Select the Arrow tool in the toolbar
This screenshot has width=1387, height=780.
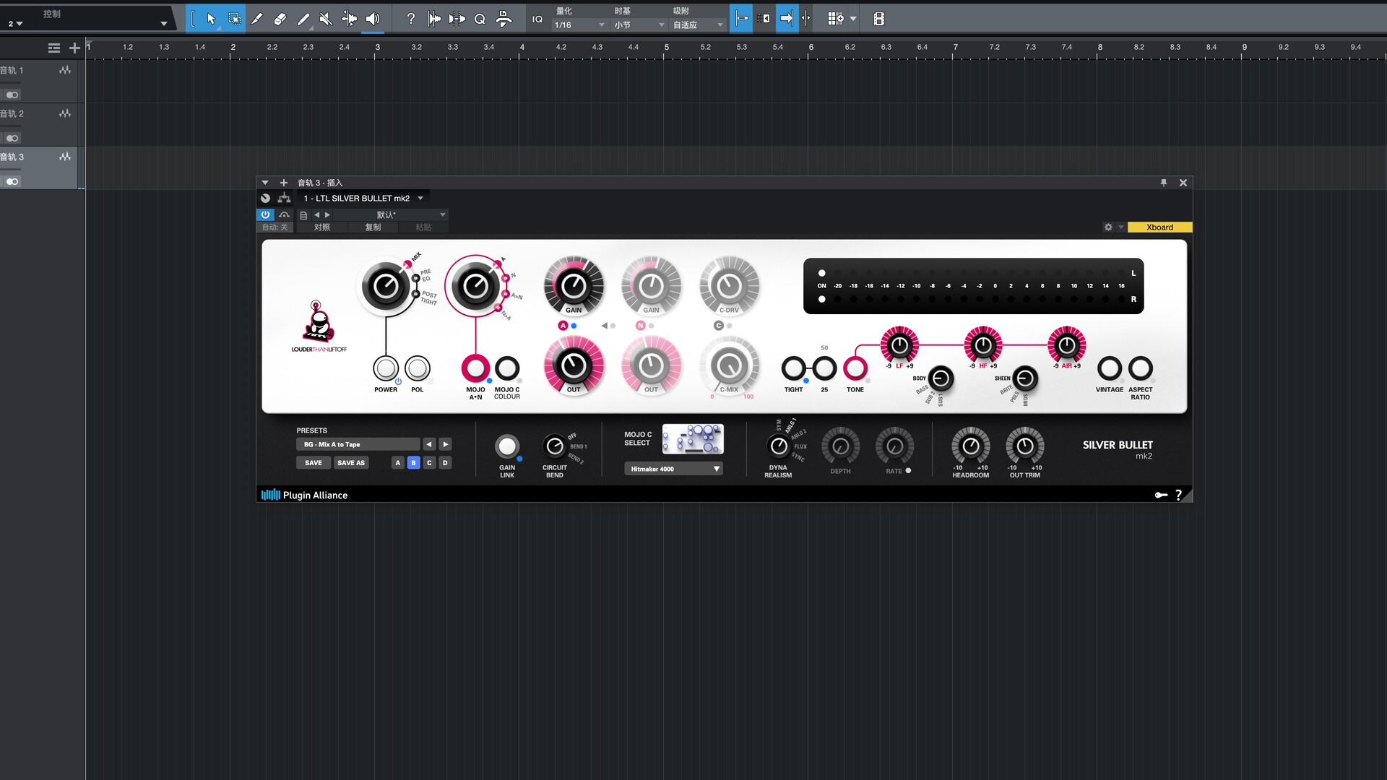[211, 19]
